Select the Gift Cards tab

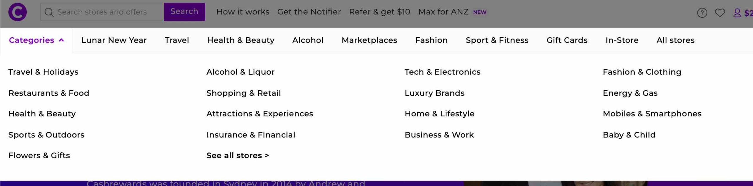pos(567,40)
